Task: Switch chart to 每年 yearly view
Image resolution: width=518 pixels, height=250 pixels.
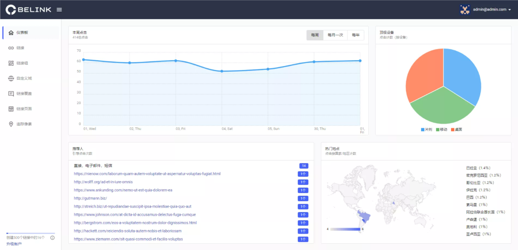Action: pos(356,35)
